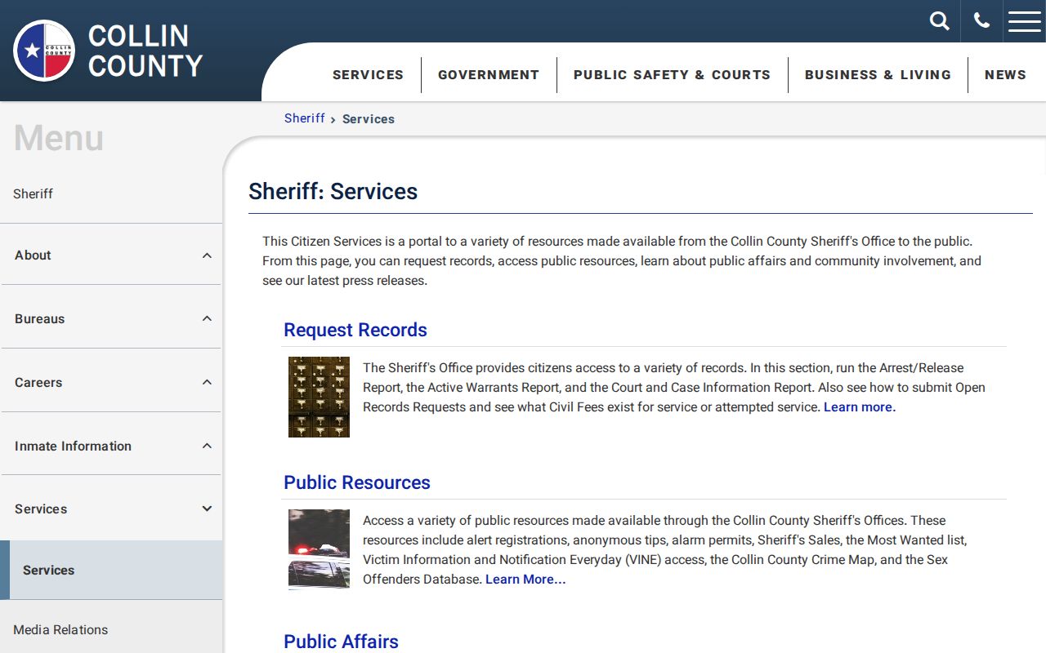The width and height of the screenshot is (1046, 653).
Task: Click the phone contact icon
Action: 981,21
